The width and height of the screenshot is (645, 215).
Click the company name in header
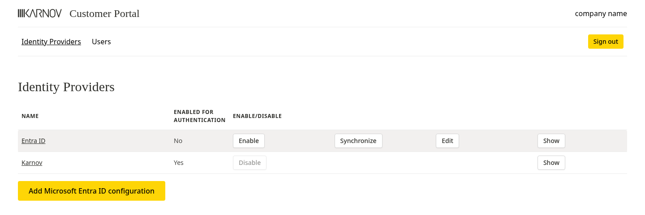(x=601, y=13)
